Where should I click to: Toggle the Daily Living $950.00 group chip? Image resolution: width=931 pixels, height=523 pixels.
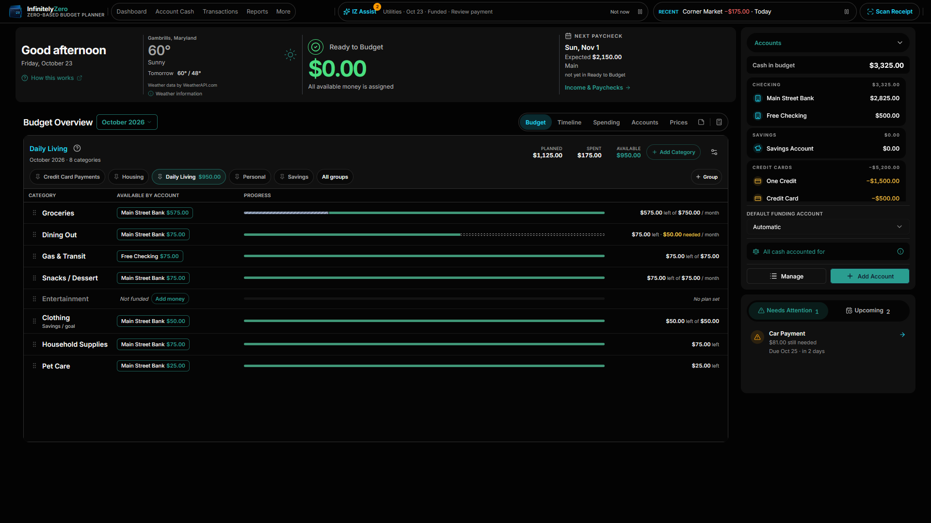tap(189, 177)
